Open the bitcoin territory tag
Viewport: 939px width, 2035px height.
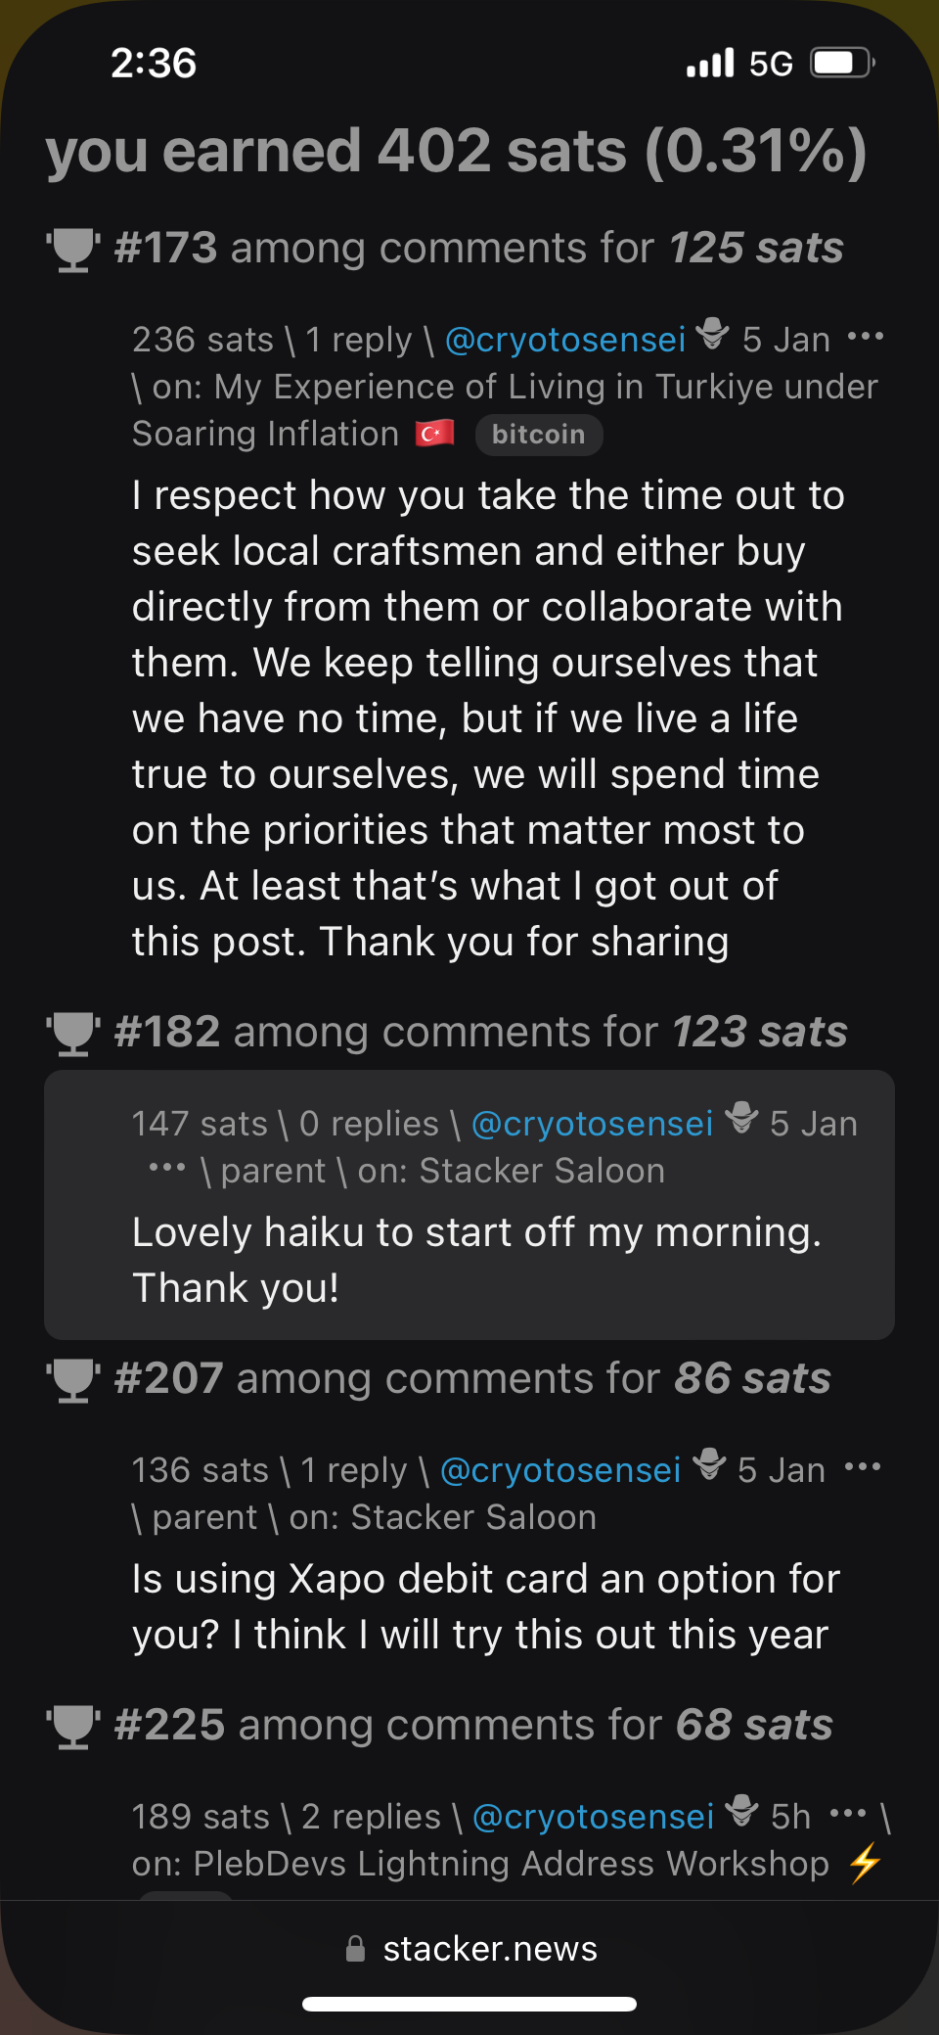tap(538, 435)
